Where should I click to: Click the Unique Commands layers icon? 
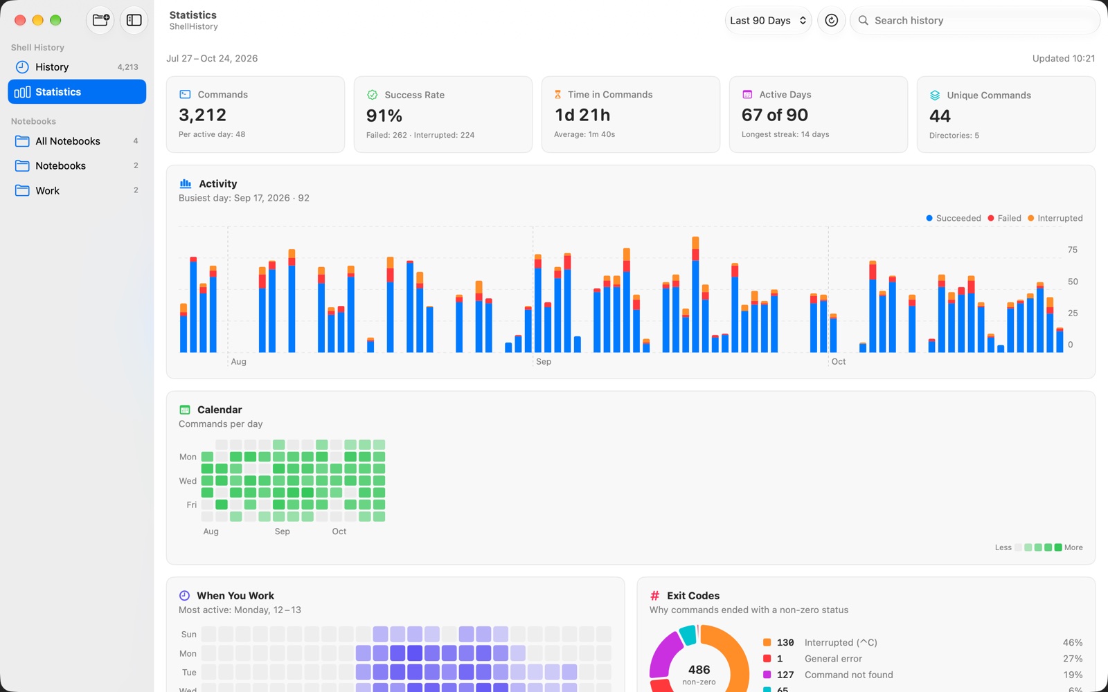[935, 95]
